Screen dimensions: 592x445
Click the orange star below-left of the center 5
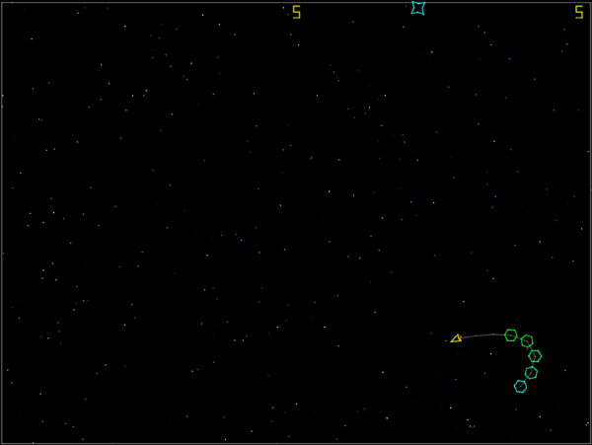[x=291, y=35]
